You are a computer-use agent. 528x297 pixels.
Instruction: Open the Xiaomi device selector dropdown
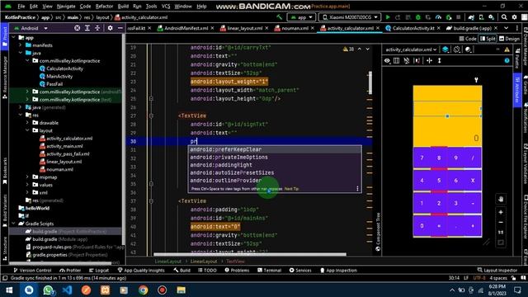pos(350,17)
